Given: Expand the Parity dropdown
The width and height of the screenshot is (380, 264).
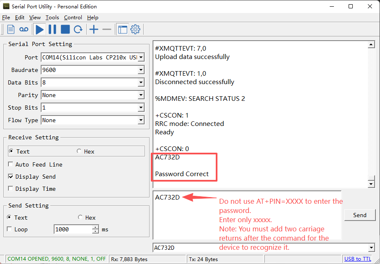Looking at the screenshot, I should pyautogui.click(x=141, y=95).
